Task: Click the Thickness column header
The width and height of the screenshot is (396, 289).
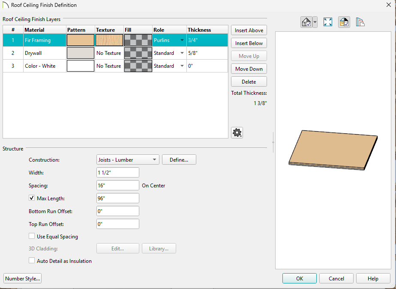Action: (207, 30)
